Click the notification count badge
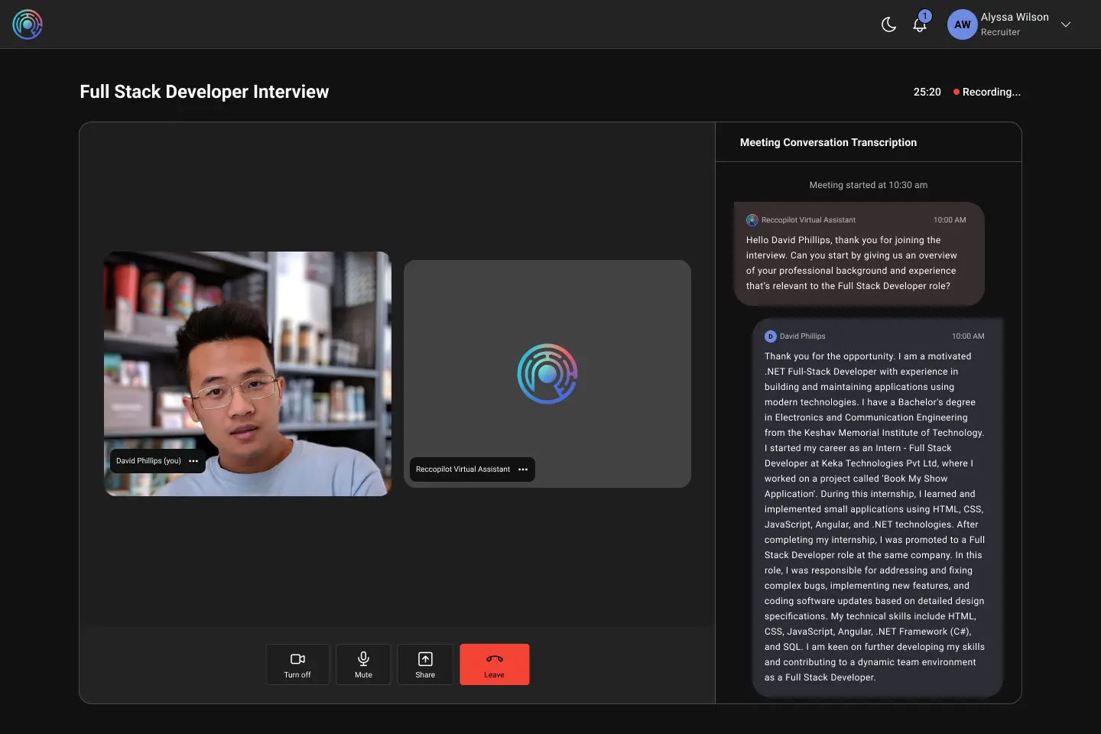This screenshot has width=1101, height=734. point(925,16)
